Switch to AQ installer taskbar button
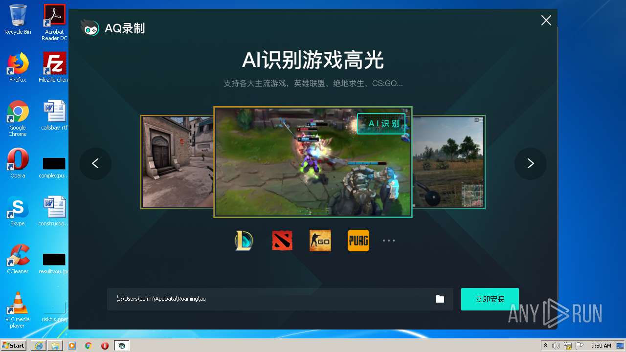The height and width of the screenshot is (352, 626). coord(122,346)
